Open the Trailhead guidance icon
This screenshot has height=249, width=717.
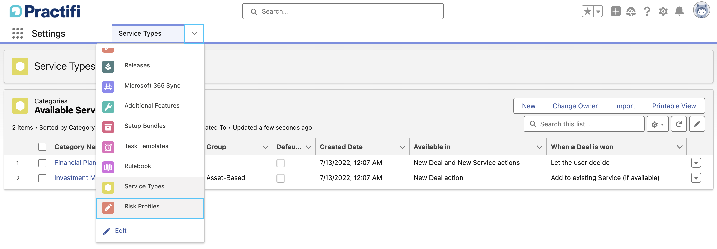(x=631, y=11)
